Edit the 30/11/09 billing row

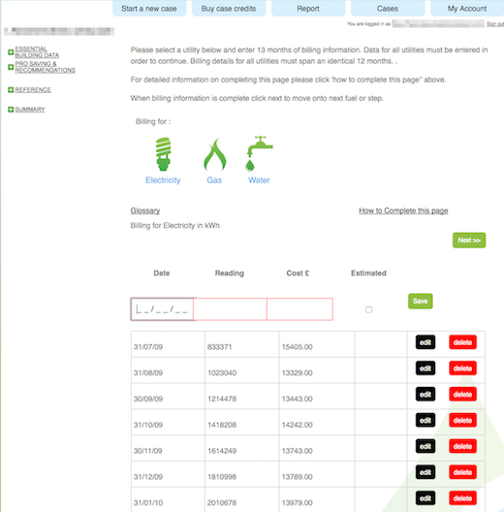425,446
